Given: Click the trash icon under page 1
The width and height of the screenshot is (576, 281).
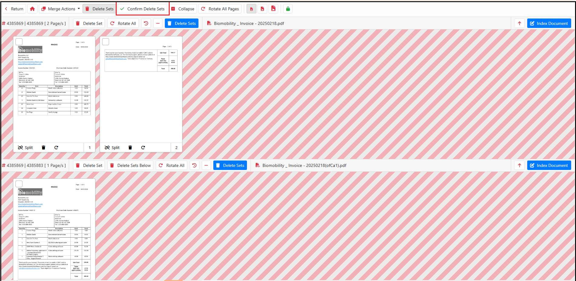Looking at the screenshot, I should 43,147.
